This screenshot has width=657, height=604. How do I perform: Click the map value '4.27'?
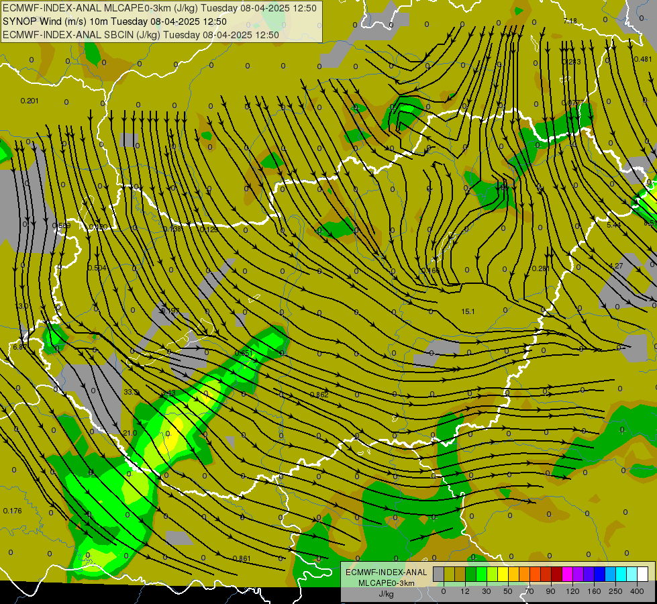(x=616, y=266)
